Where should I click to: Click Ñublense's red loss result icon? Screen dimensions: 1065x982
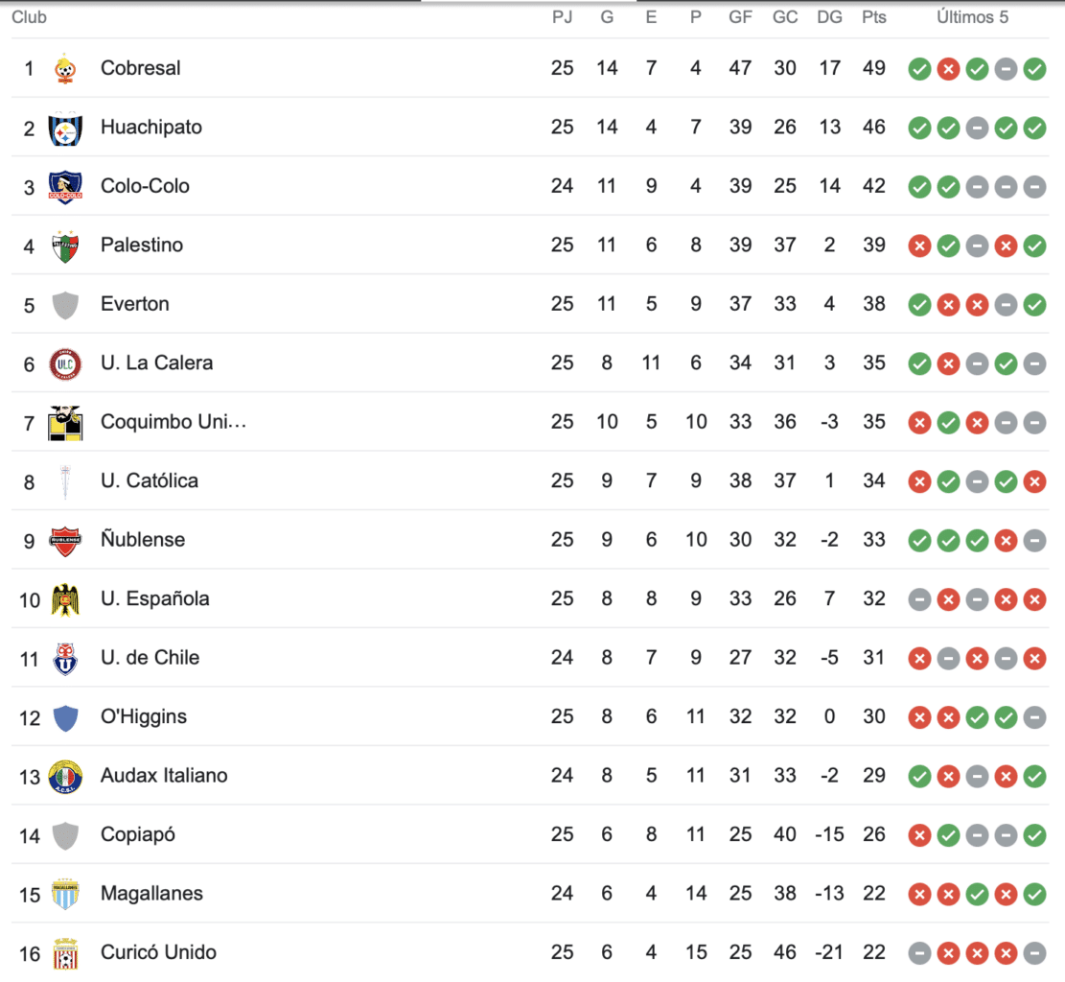[x=1006, y=541]
